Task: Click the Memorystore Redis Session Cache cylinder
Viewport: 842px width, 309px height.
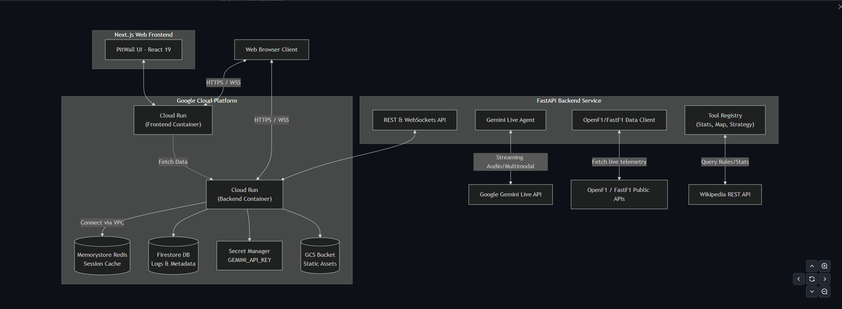Action: click(x=102, y=256)
